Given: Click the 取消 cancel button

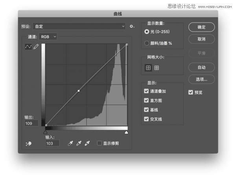Looking at the screenshot, I should (x=201, y=39).
